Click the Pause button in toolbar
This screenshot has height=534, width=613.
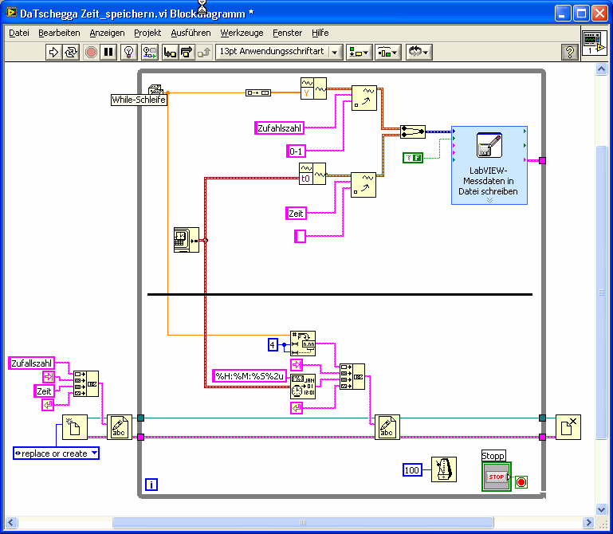[108, 52]
